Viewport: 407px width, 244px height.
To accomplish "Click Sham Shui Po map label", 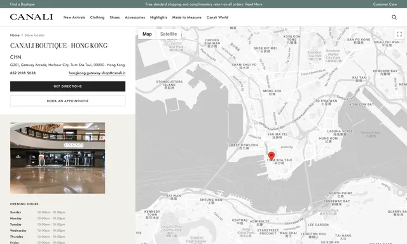I will 244,66.
